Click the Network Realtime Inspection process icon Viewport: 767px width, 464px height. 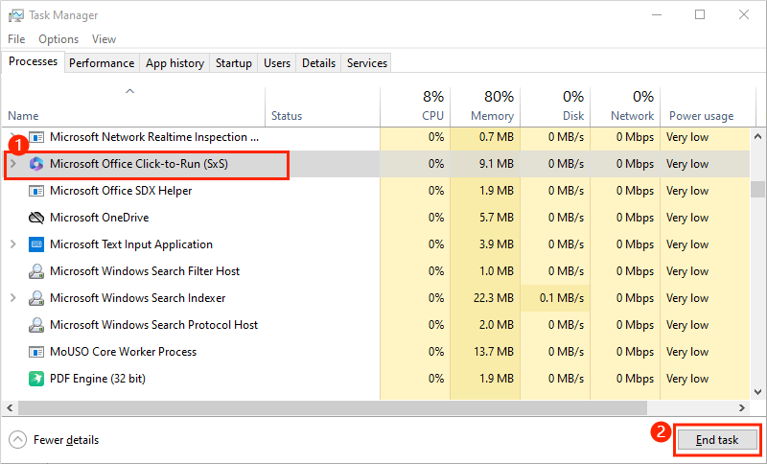click(36, 137)
